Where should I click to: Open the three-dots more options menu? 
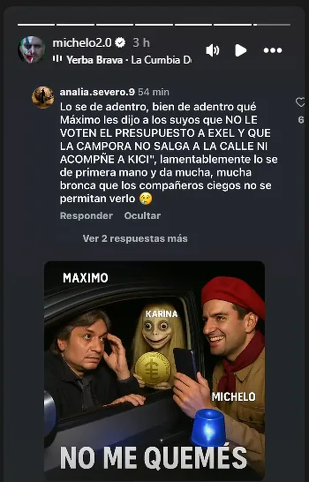[x=273, y=51]
